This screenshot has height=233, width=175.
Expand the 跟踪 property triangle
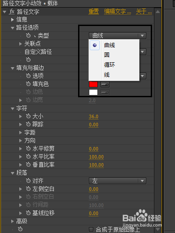pos(21,125)
